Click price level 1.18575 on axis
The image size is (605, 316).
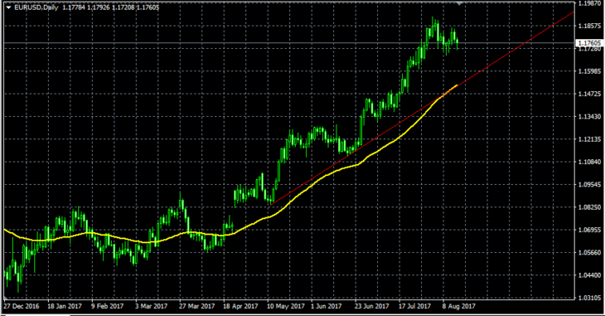pos(589,26)
